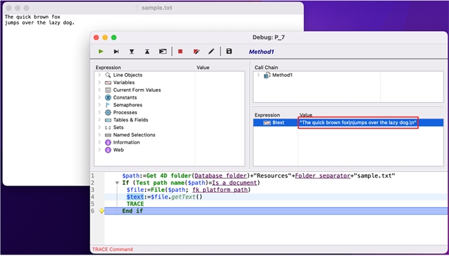Screen dimensions: 449x256
Task: Expand Method1 in the Call Chain
Action: click(x=258, y=75)
